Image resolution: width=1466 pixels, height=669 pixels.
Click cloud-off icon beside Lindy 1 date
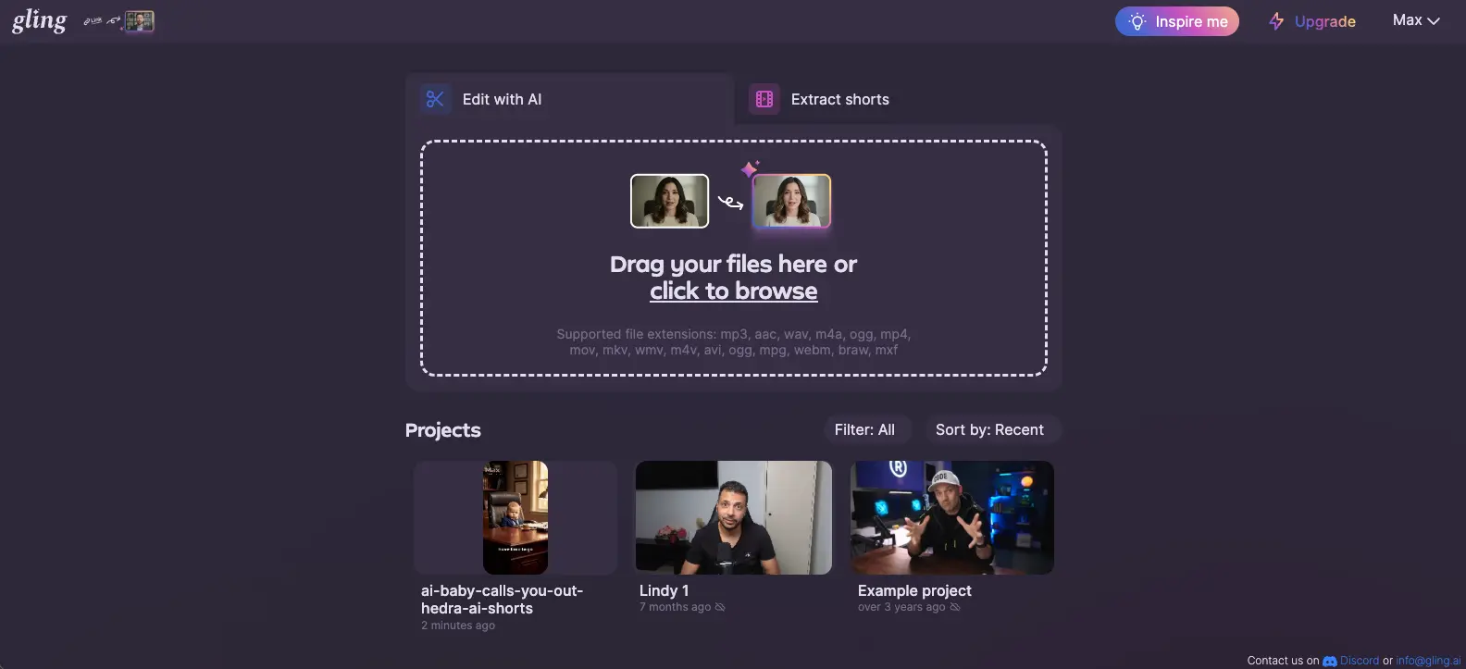point(720,608)
